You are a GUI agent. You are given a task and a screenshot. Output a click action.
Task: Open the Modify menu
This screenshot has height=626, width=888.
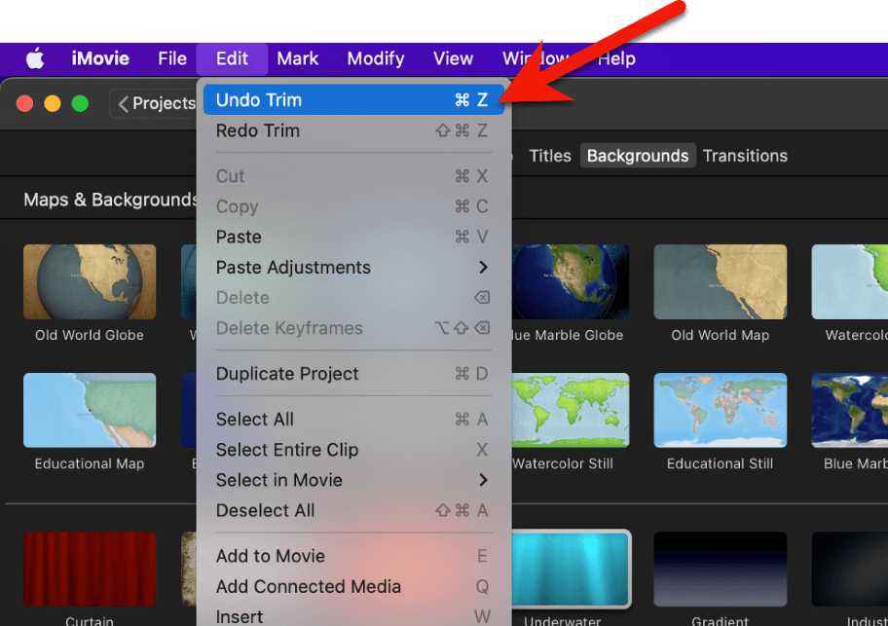click(x=375, y=58)
